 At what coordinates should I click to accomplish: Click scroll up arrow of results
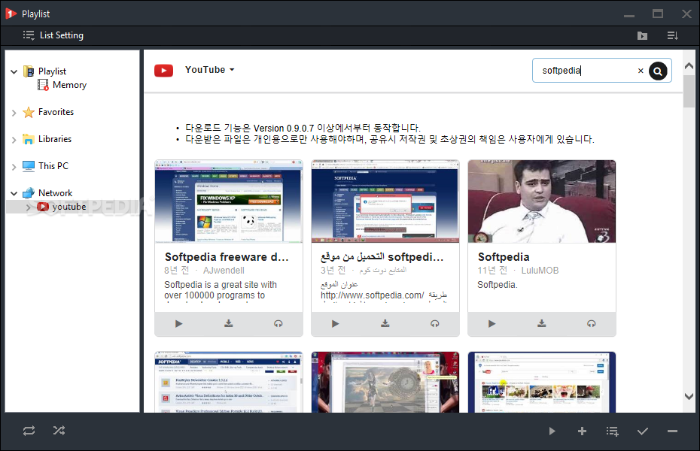click(x=689, y=66)
